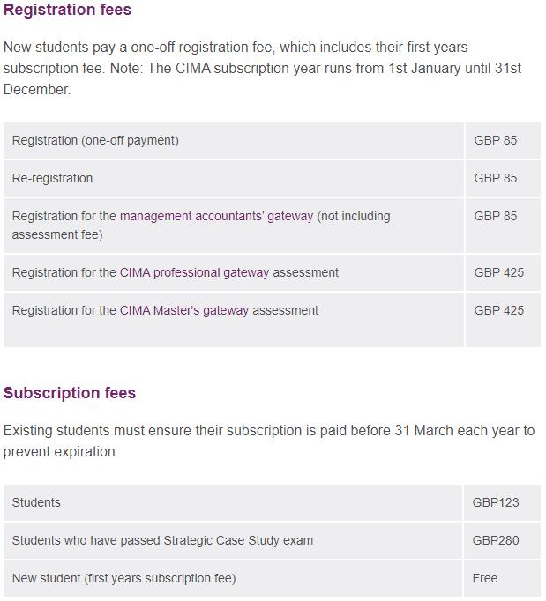546x601 pixels.
Task: Click the "Registration fees" heading
Action: click(67, 11)
